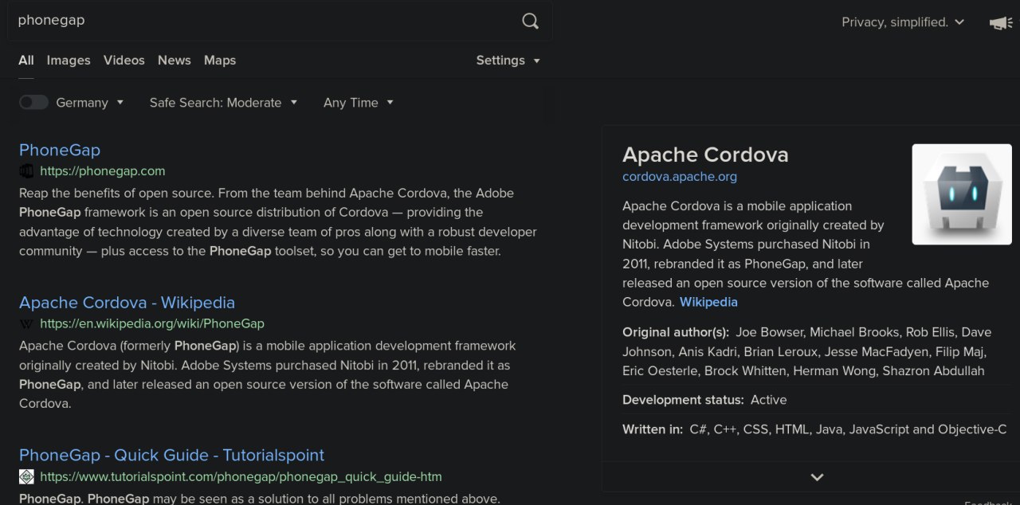
Task: Open PhoneGap - Quick Guide - Tutorialspoint result
Action: (171, 455)
